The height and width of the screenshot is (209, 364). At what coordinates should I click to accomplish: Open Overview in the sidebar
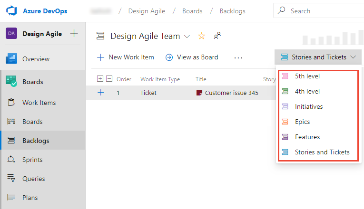[x=36, y=59]
